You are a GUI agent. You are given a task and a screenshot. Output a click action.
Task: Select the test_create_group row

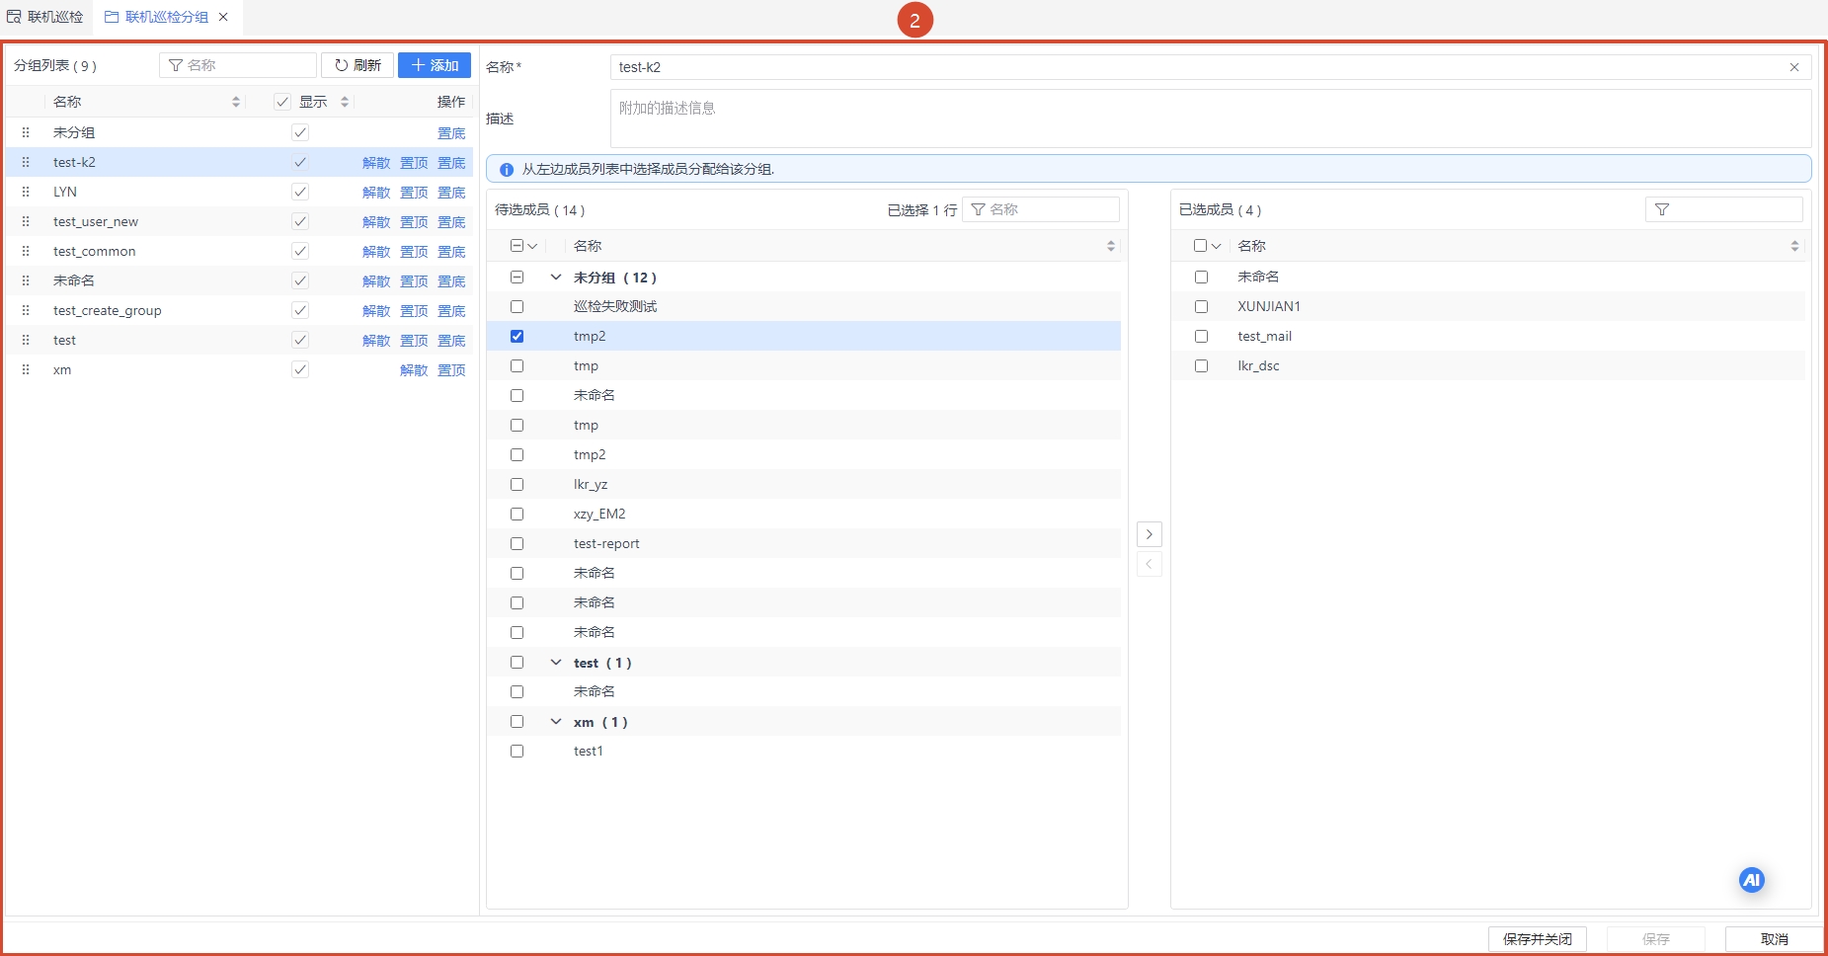pos(239,310)
